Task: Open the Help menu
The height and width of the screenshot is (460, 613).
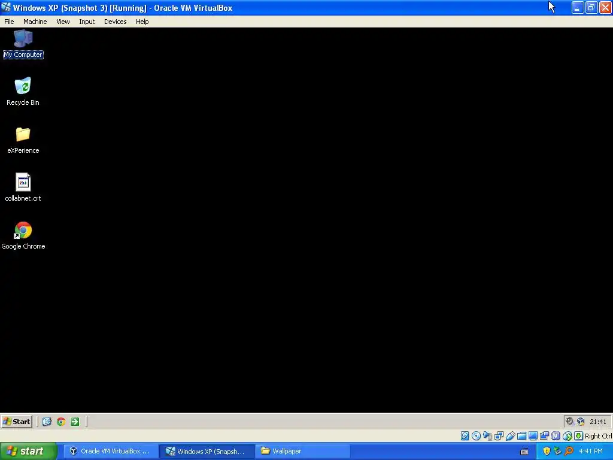Action: coord(142,22)
